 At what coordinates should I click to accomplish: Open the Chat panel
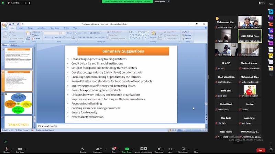(113, 149)
